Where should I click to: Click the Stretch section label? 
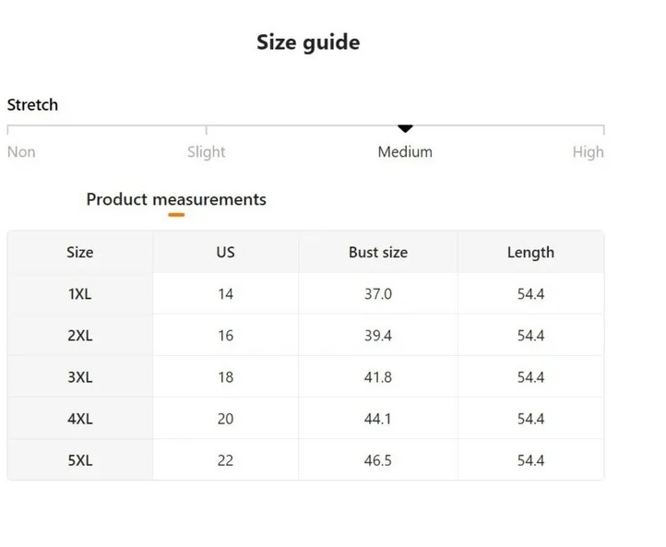point(32,105)
